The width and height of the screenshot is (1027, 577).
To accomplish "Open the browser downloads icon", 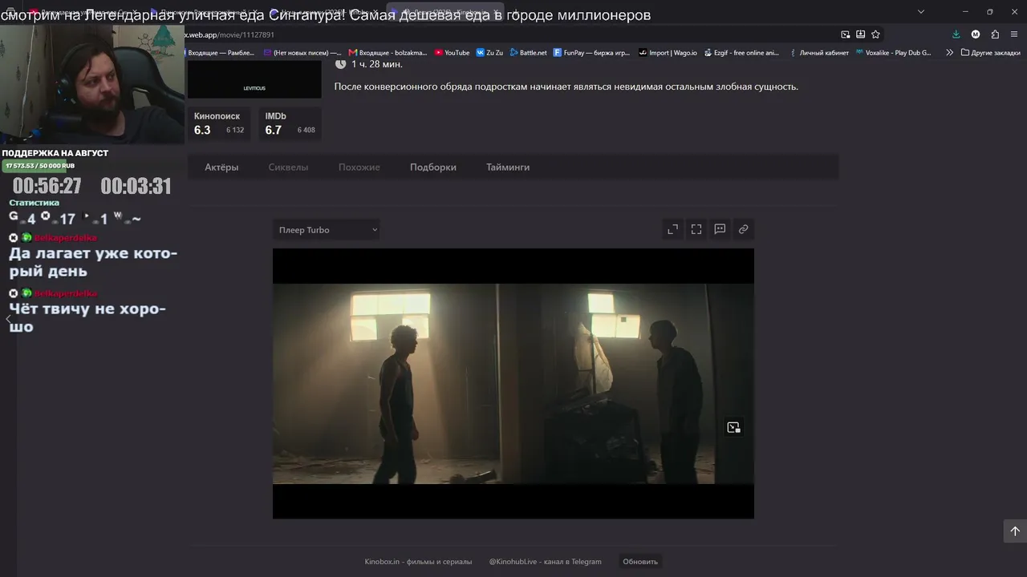I will [x=956, y=34].
